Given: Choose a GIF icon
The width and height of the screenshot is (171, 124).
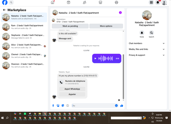Looking at the screenshot, I should click(x=68, y=106).
